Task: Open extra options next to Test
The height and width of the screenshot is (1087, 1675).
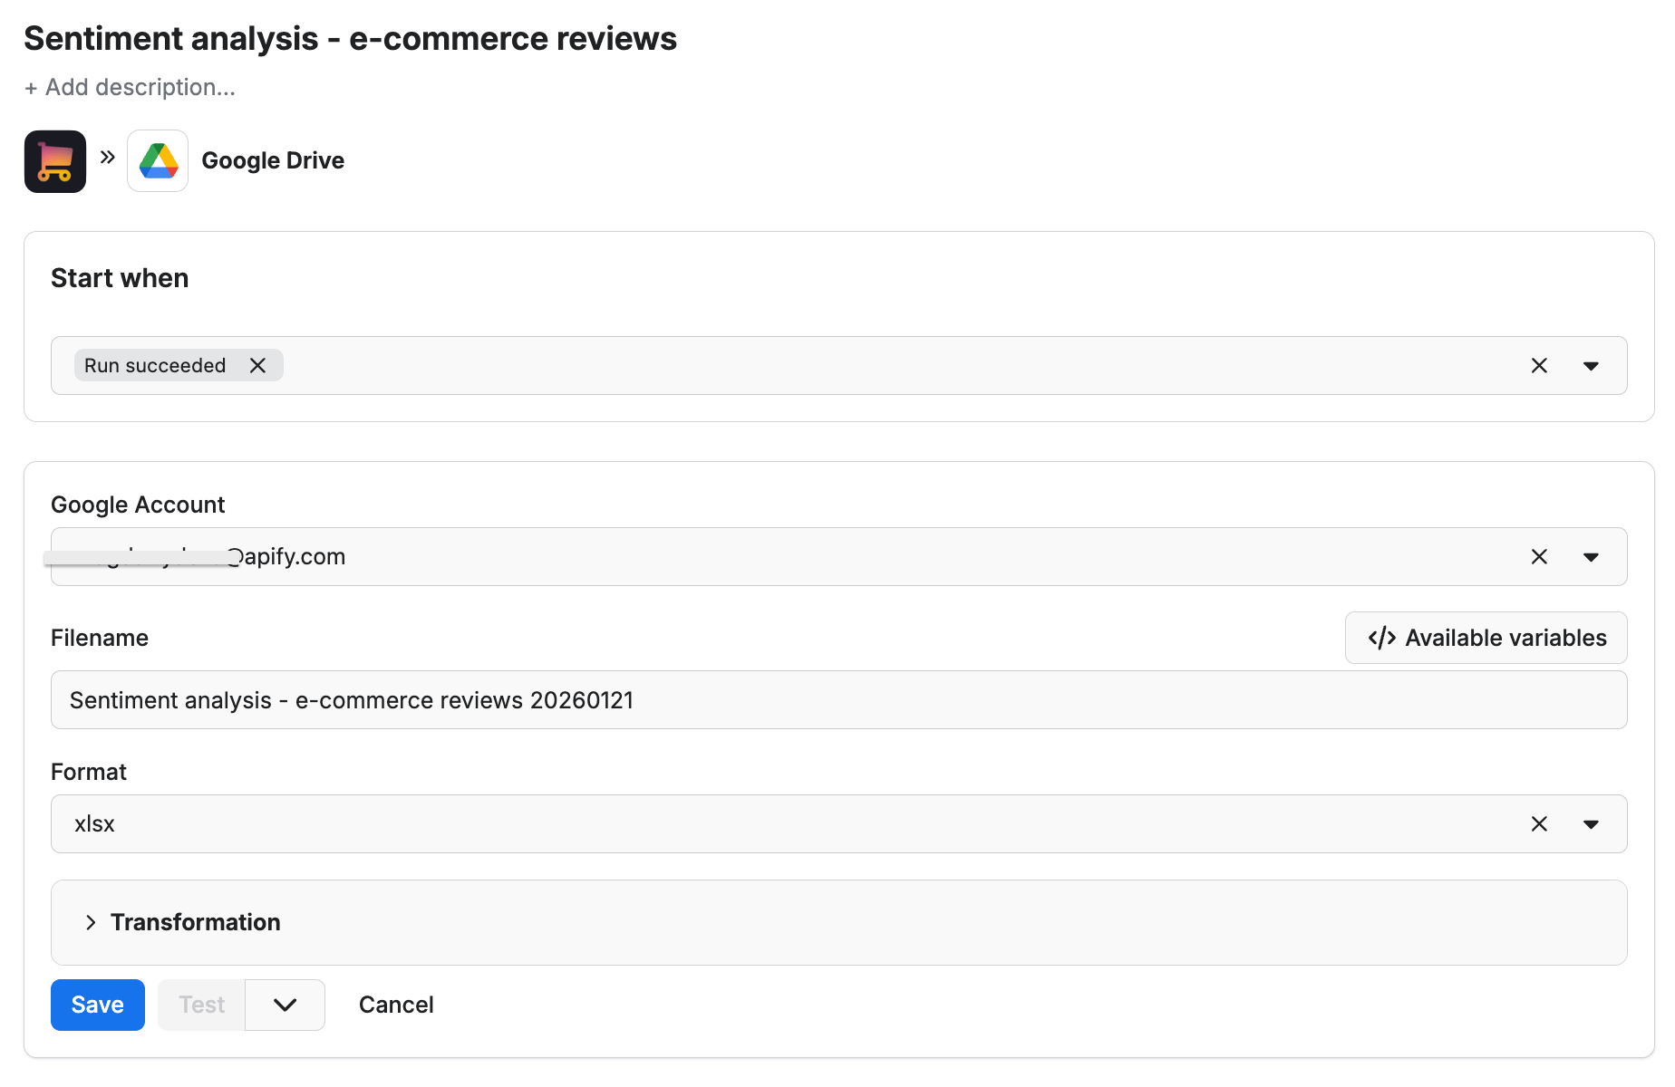Action: coord(285,1005)
